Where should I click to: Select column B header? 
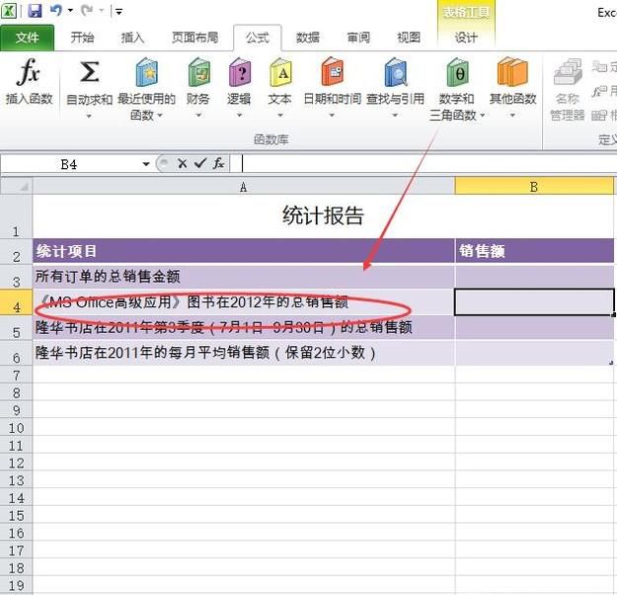(x=534, y=186)
